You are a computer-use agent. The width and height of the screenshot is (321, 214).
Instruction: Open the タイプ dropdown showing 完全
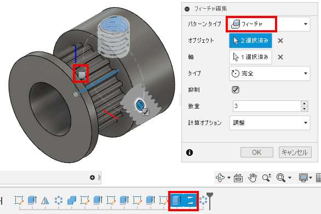[x=270, y=74]
